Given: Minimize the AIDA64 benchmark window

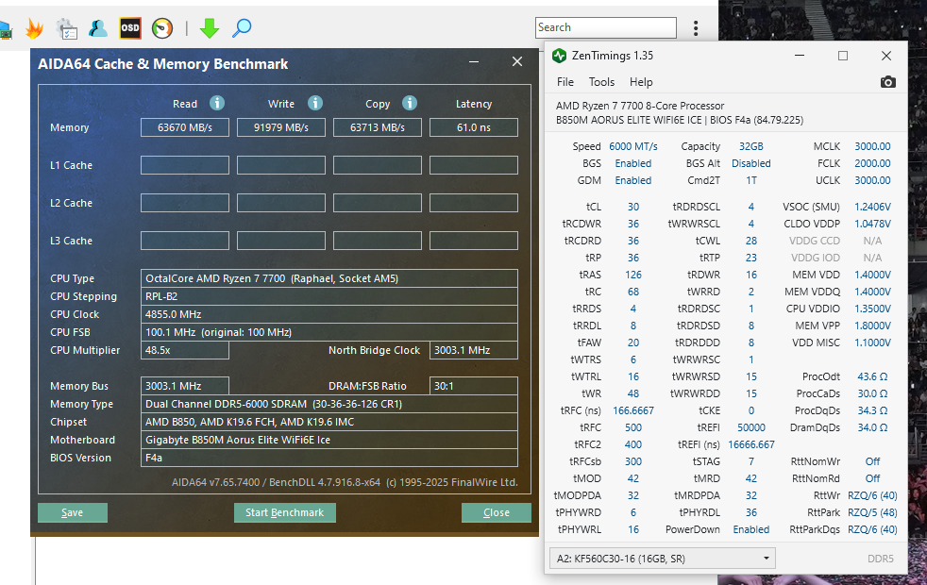Looking at the screenshot, I should click(x=474, y=61).
